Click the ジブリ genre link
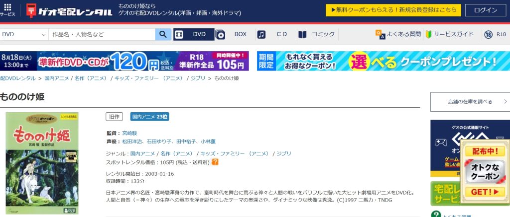The width and height of the screenshot is (510, 217). click(283, 153)
